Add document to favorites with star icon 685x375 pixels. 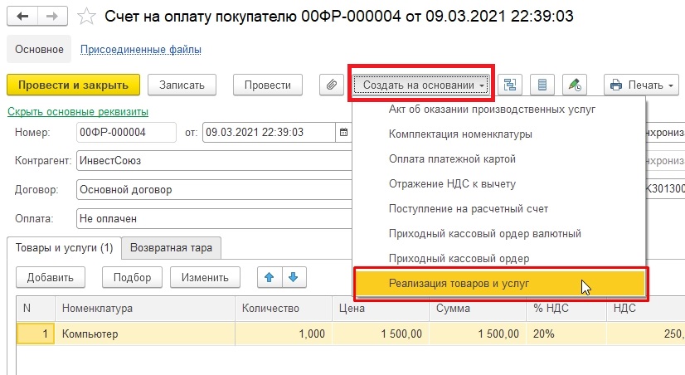click(x=86, y=17)
